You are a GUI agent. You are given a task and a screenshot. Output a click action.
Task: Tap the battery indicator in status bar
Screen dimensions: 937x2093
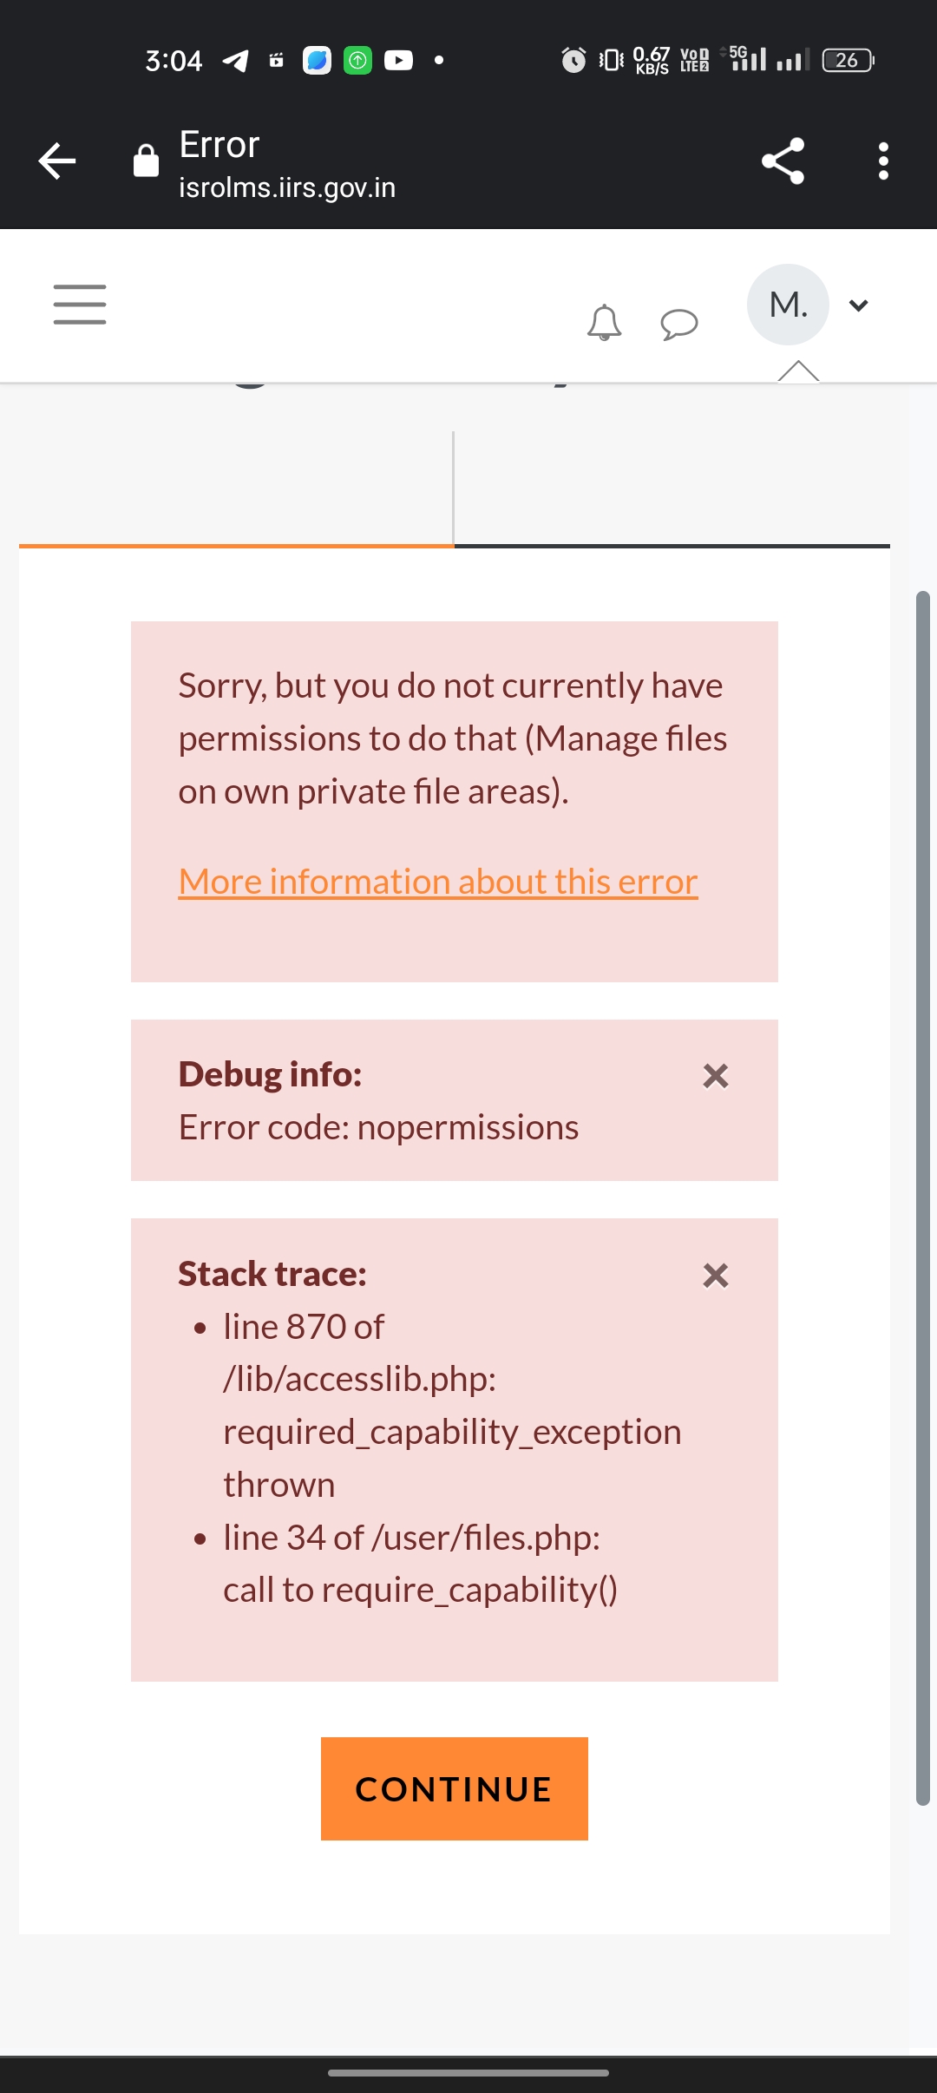848,60
